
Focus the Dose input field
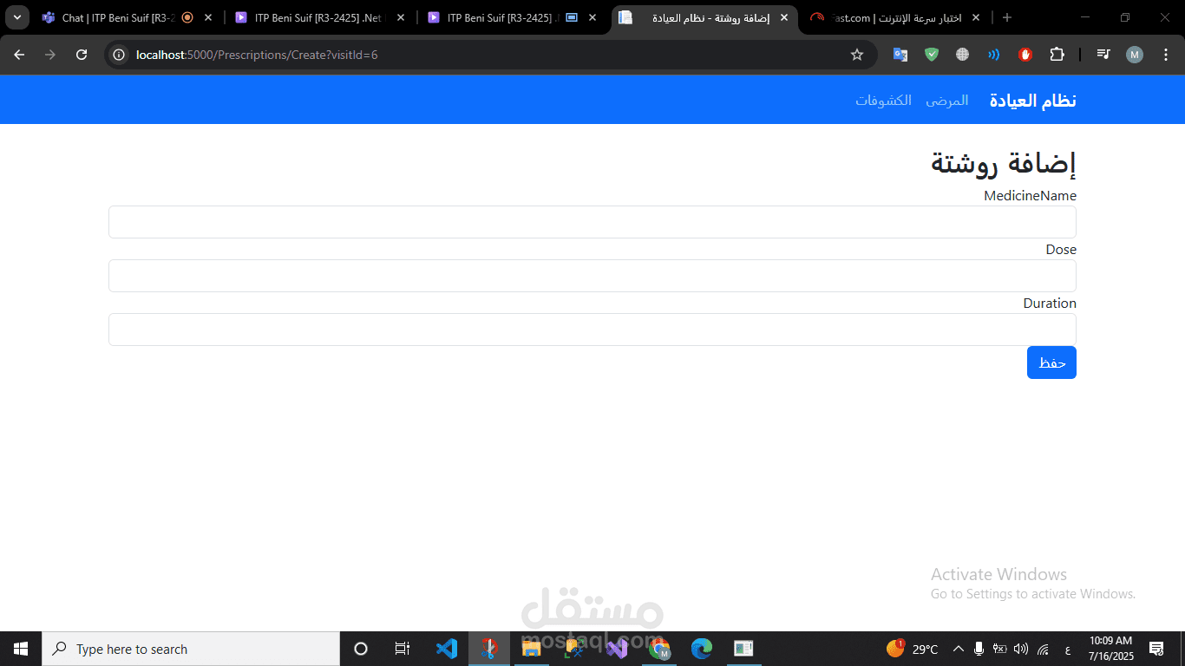pyautogui.click(x=592, y=276)
